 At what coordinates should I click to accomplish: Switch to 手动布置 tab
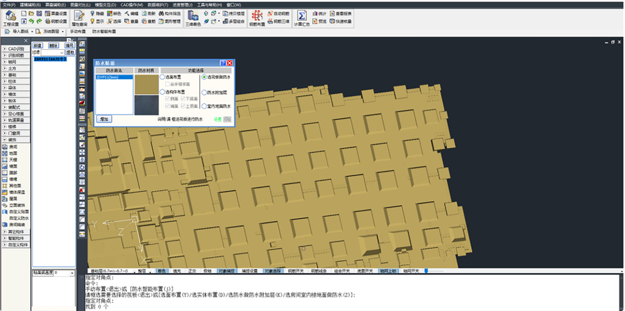point(79,32)
